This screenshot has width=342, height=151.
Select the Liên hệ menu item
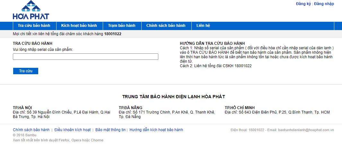tap(203, 26)
